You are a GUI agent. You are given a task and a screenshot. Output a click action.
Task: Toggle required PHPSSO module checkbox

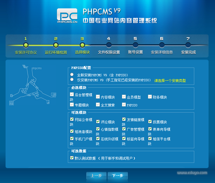tap(124, 105)
